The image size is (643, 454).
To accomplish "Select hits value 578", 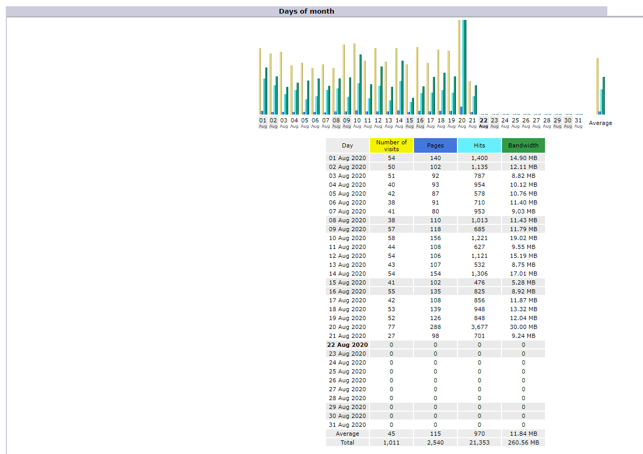I will click(x=479, y=194).
